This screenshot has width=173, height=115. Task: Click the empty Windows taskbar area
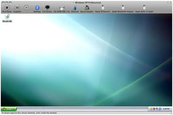pos(82,109)
